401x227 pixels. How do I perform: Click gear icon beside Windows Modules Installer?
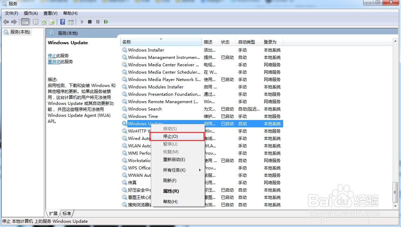pos(125,87)
